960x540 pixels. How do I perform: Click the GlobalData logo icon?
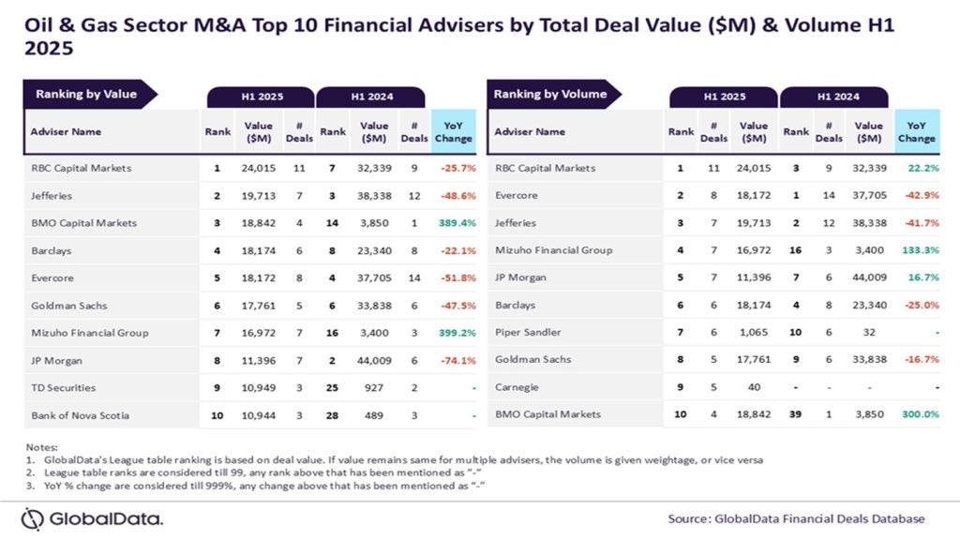tap(33, 518)
